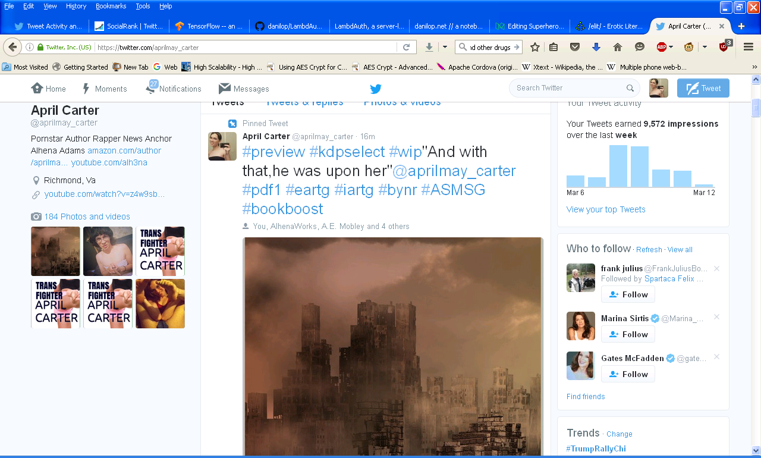Open Twitter Messages
The height and width of the screenshot is (458, 761).
coord(244,89)
